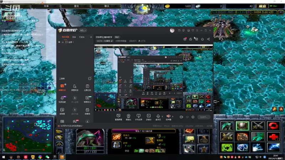Switch to the second scene tab
This screenshot has height=160, width=285.
click(x=74, y=37)
